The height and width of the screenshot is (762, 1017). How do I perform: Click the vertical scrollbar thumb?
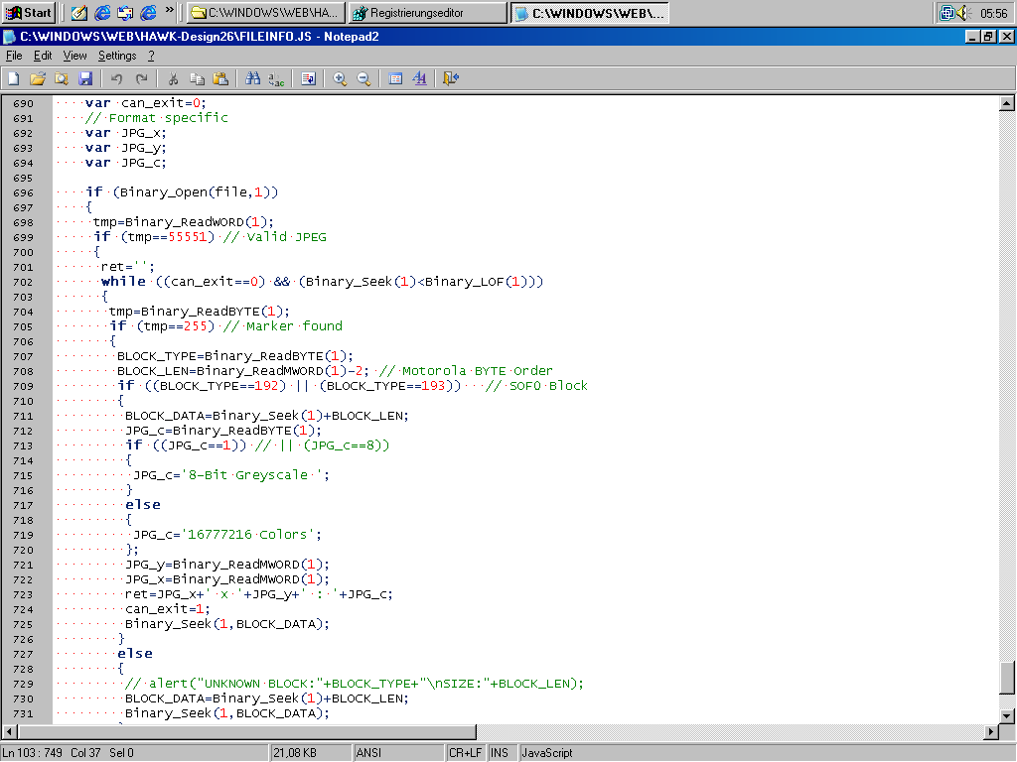1007,677
